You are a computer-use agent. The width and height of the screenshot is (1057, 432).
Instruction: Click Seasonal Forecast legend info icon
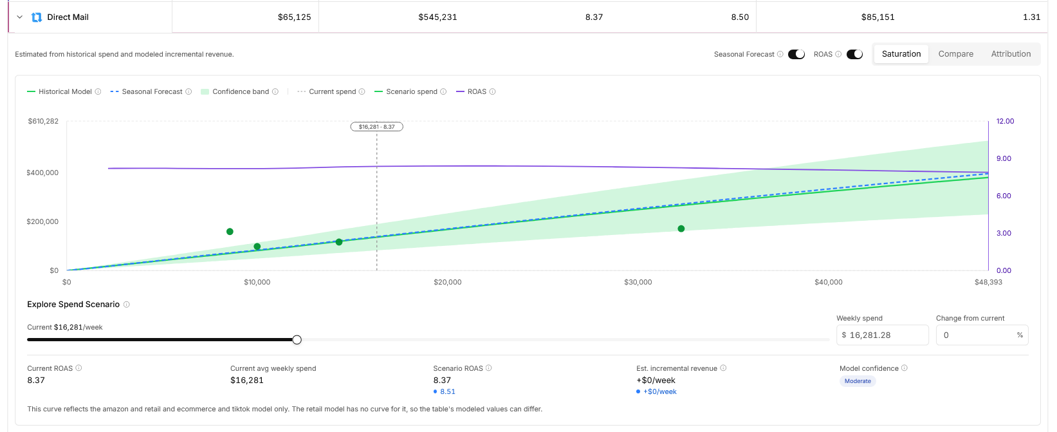coord(188,91)
